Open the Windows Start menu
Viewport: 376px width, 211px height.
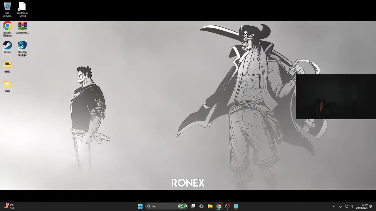pos(140,206)
